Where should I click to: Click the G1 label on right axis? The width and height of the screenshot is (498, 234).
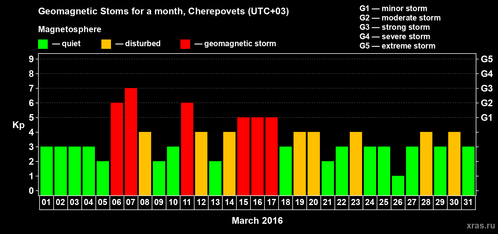(487, 118)
